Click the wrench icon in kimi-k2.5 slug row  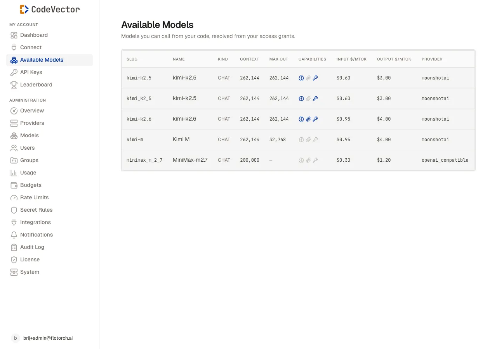coord(315,78)
